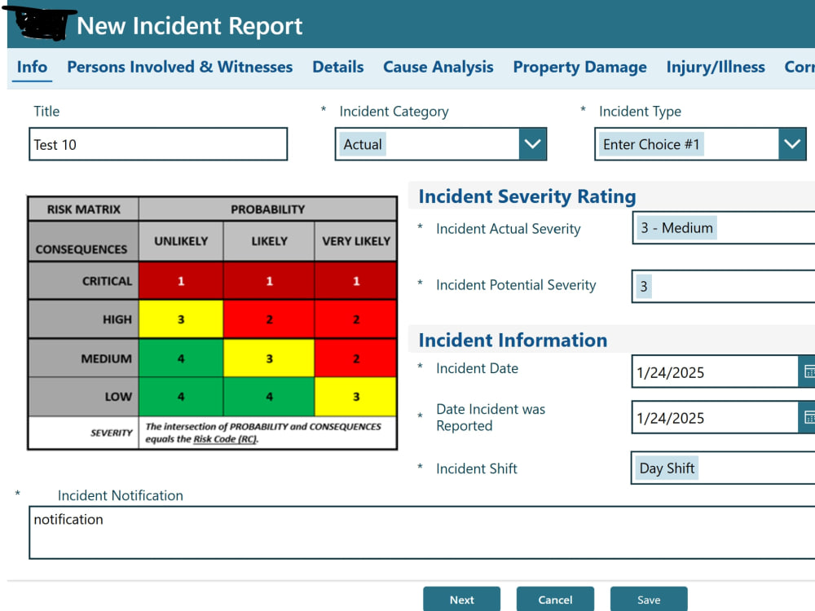This screenshot has height=611, width=815.
Task: Click the Critical Very Likely cell
Action: tap(355, 280)
